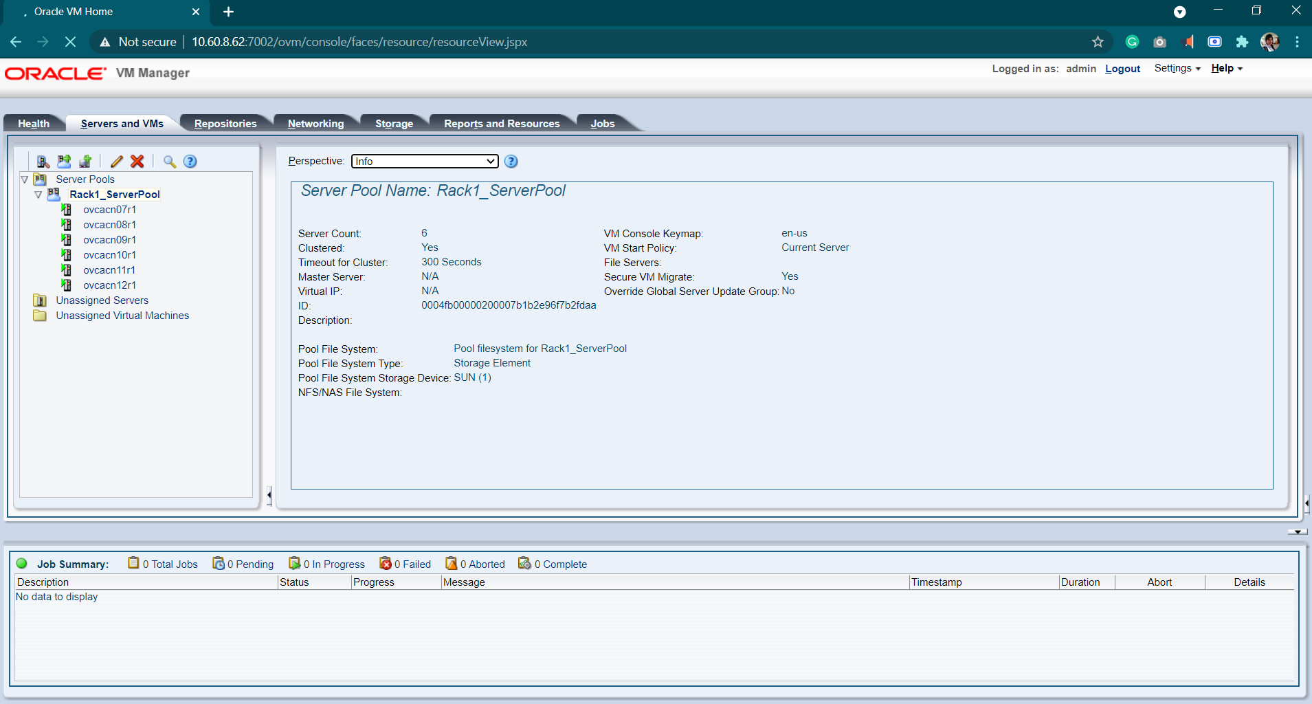The height and width of the screenshot is (704, 1312).
Task: Click the Unassigned Servers folder icon
Action: pos(41,300)
